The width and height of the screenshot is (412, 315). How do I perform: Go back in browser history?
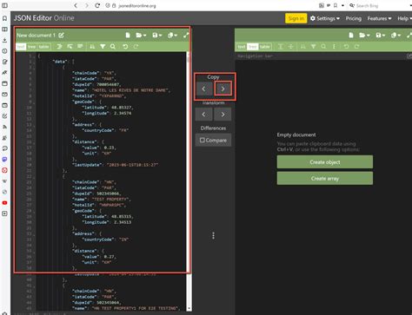click(76, 5)
